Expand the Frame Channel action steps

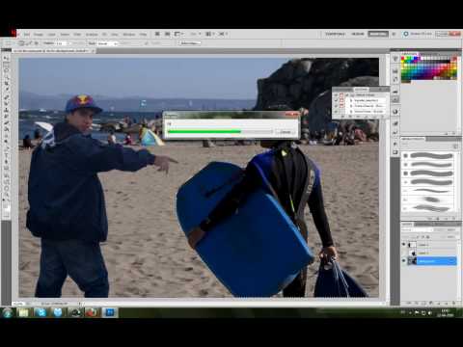pos(351,105)
